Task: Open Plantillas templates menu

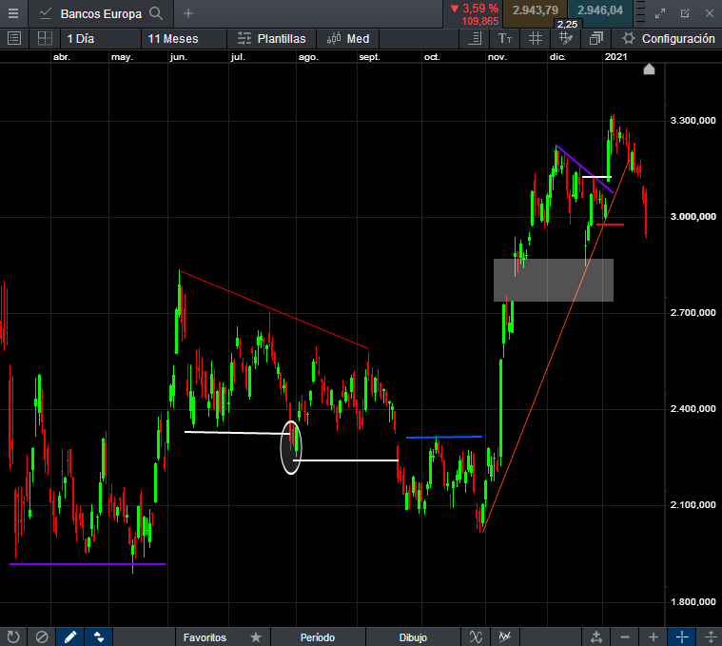Action: click(x=272, y=39)
